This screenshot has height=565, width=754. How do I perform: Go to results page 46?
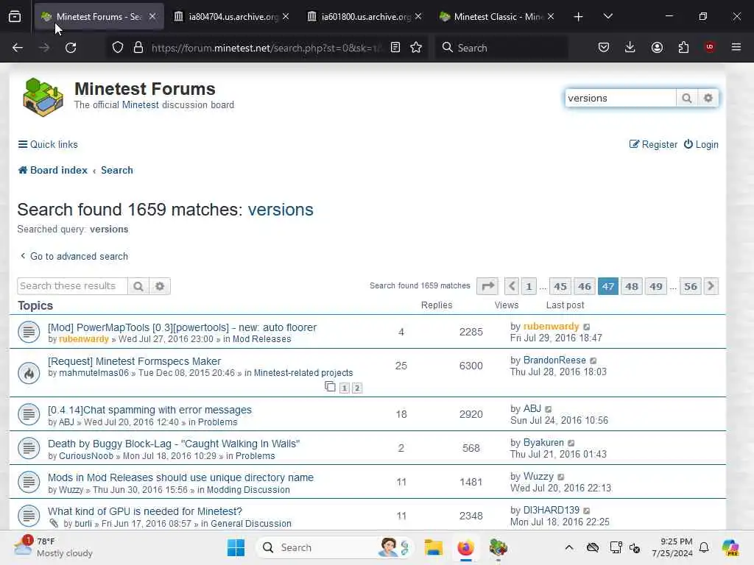[x=584, y=286]
